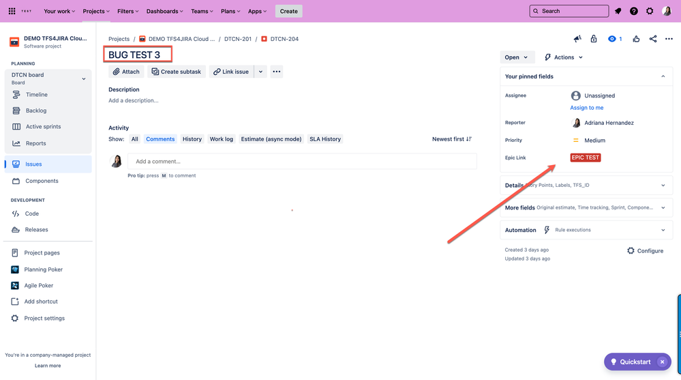
Task: Switch to the History tab
Action: coord(192,139)
